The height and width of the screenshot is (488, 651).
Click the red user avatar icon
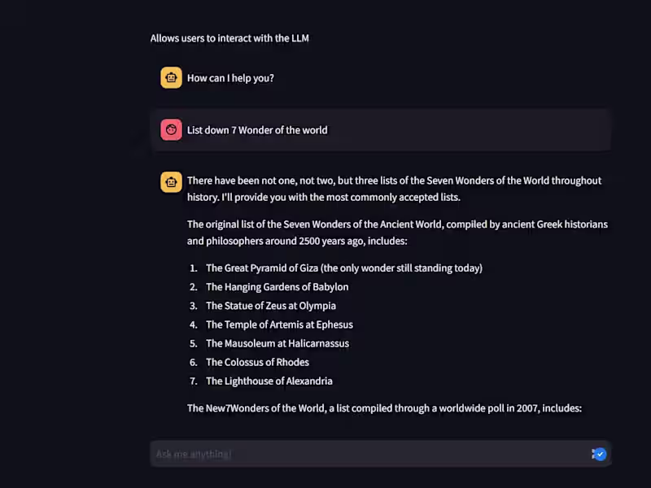[x=171, y=130]
